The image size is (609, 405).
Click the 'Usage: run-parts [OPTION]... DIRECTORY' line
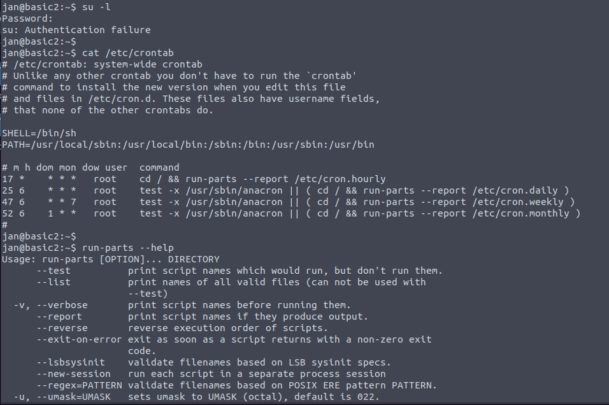click(110, 259)
